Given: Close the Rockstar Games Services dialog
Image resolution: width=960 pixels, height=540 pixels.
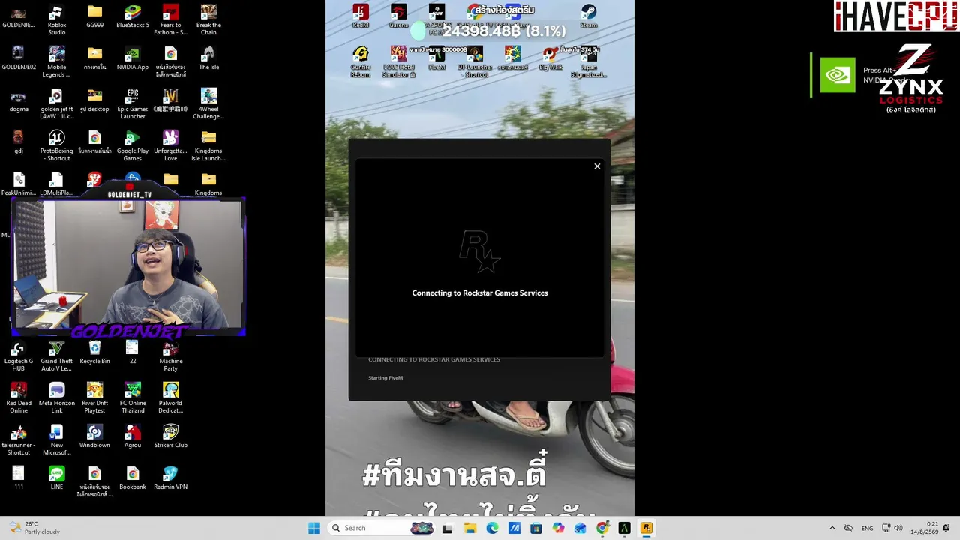Looking at the screenshot, I should pyautogui.click(x=597, y=166).
